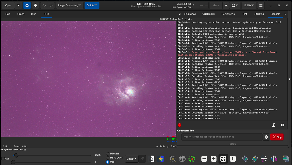Click the home working directory icon
Screen dimensions: 292x165
coord(27,5)
